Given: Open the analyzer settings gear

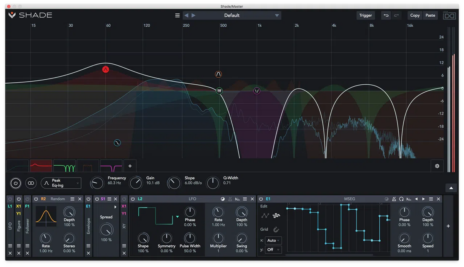Looking at the screenshot, I should [x=437, y=166].
